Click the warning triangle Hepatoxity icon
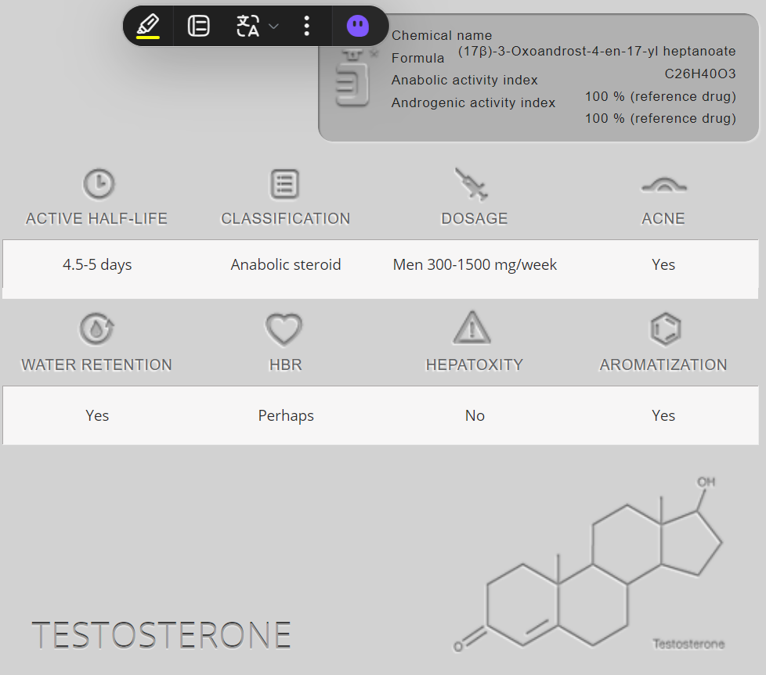The height and width of the screenshot is (675, 766). [x=472, y=329]
